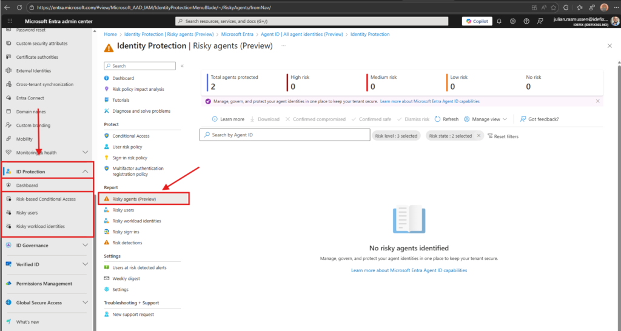Collapse the blade menu with double chevron

coord(182,66)
